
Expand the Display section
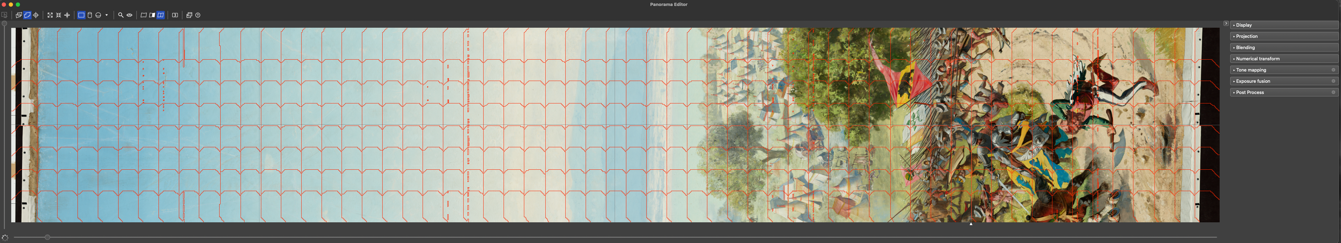[x=1284, y=25]
